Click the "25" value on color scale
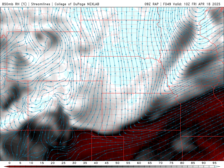The image size is (224, 168). pyautogui.click(x=64, y=163)
